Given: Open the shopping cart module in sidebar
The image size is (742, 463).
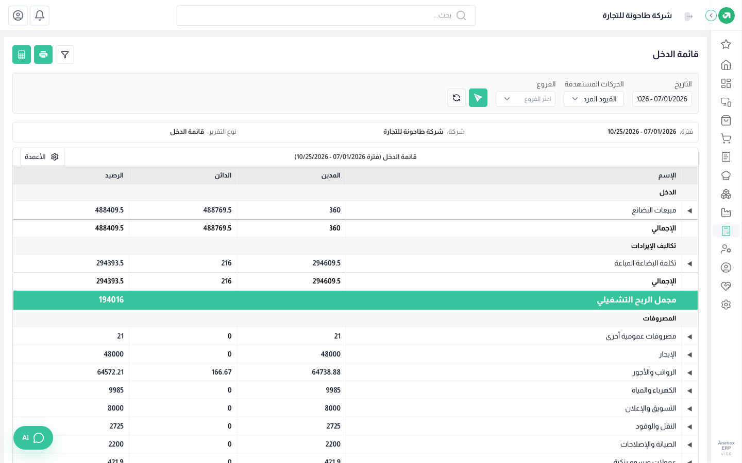Looking at the screenshot, I should pyautogui.click(x=726, y=138).
